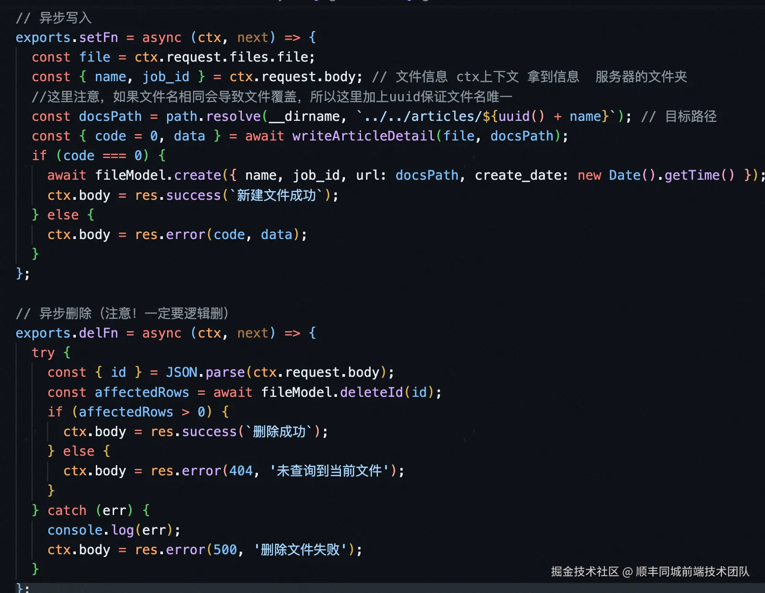Click the 'else' keyword after 新建文件成功
This screenshot has width=765, height=593.
[63, 215]
